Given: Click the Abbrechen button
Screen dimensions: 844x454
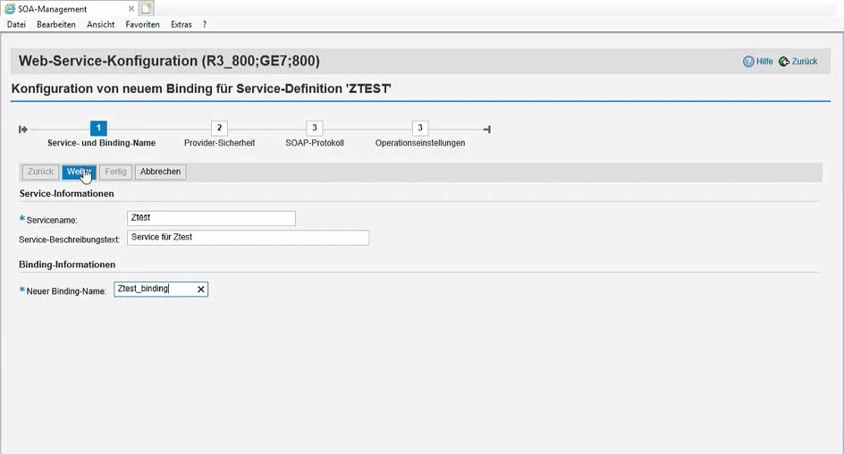Looking at the screenshot, I should 160,172.
